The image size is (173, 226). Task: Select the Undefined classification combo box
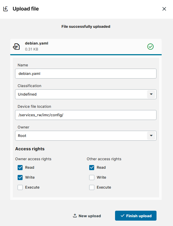pyautogui.click(x=86, y=94)
